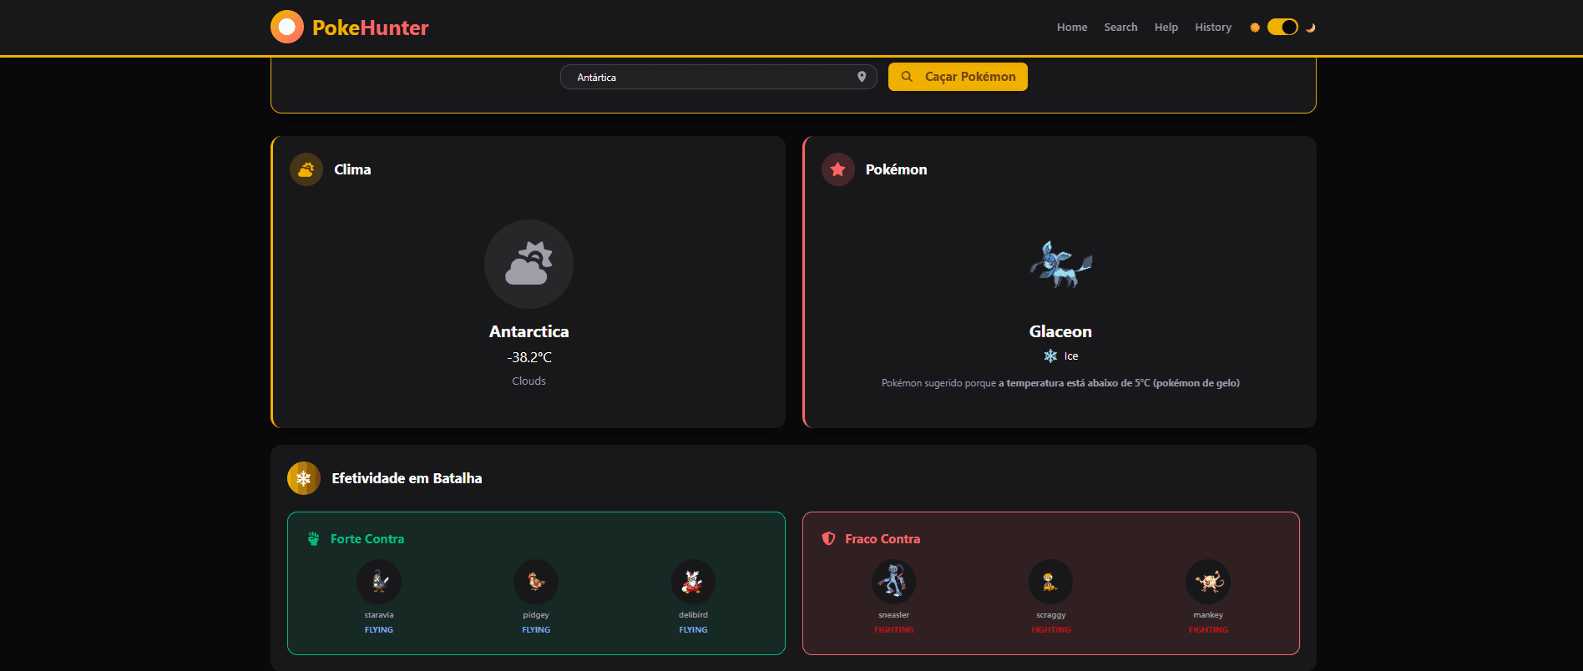Click the large cloud-sun weather icon
1583x671 pixels.
tap(529, 264)
